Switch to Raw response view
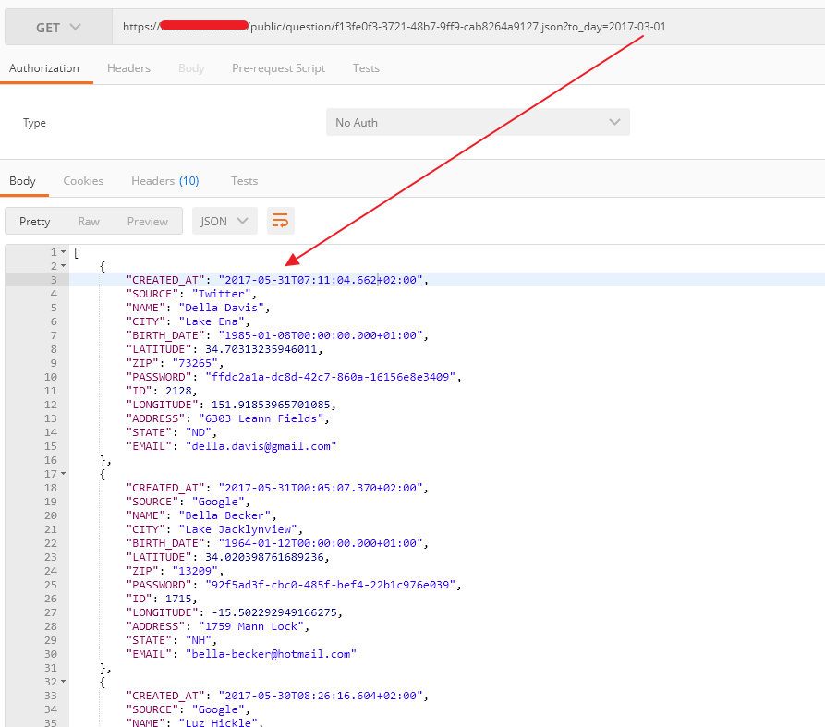The image size is (825, 727). 89,221
